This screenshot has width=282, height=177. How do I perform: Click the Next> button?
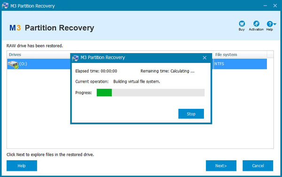pos(221,166)
